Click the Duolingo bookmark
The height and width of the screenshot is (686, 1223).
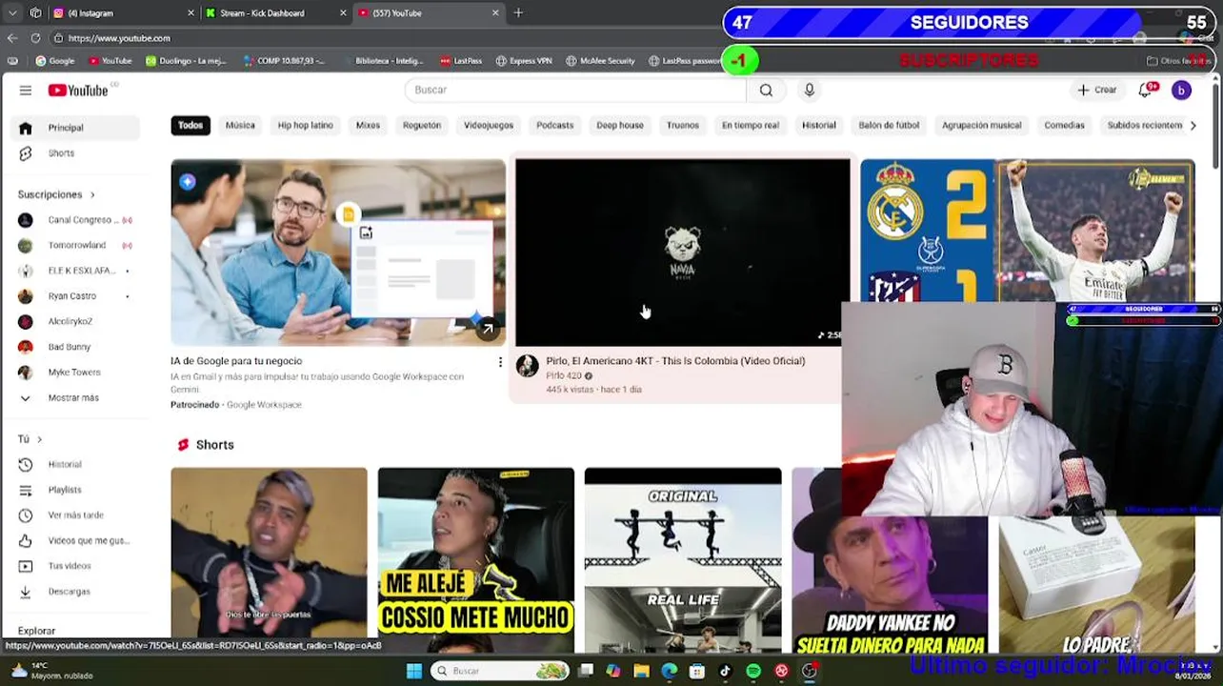(x=186, y=61)
